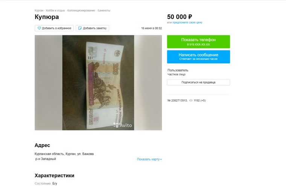Click the blurred left side of photo
The image size is (286, 186).
[x=49, y=82]
